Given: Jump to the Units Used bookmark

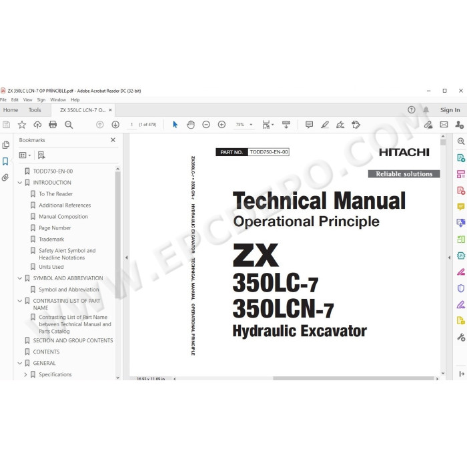Looking at the screenshot, I should click(x=51, y=267).
